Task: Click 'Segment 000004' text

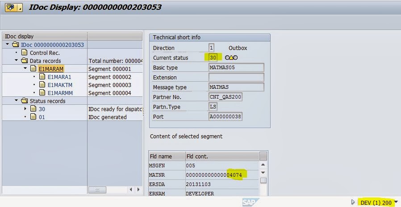Action: [110, 93]
